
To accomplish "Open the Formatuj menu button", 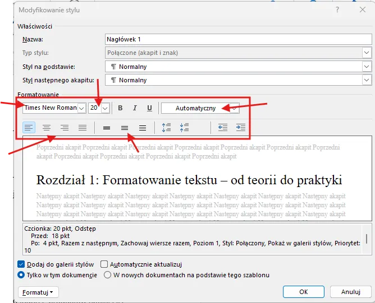I will 38,292.
